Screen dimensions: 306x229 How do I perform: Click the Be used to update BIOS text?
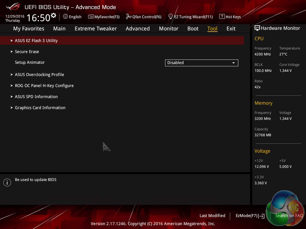pos(36,180)
